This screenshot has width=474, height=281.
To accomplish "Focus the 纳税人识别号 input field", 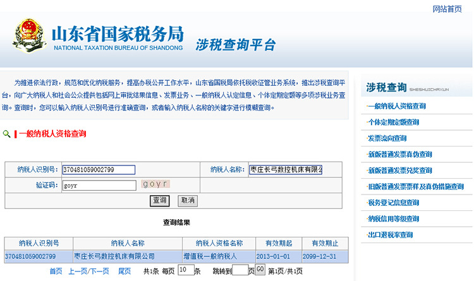I will pyautogui.click(x=99, y=170).
